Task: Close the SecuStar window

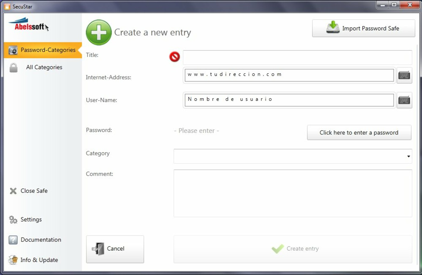Action: click(410, 5)
